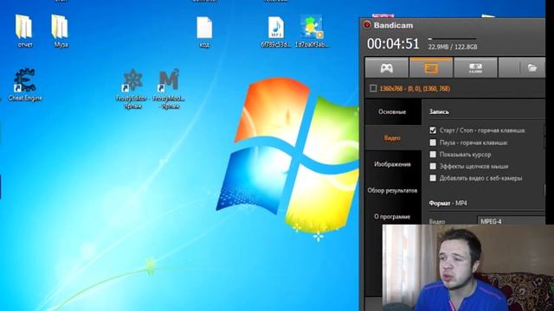
Task: Click the Bandicam title text
Action: click(393, 25)
